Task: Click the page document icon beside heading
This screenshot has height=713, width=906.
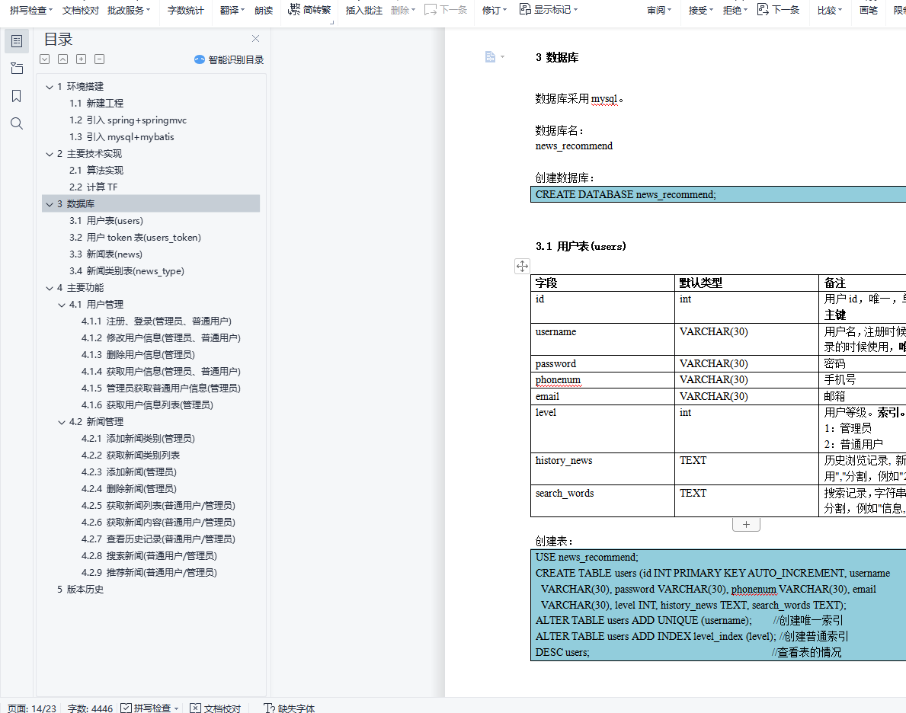Action: pyautogui.click(x=490, y=56)
